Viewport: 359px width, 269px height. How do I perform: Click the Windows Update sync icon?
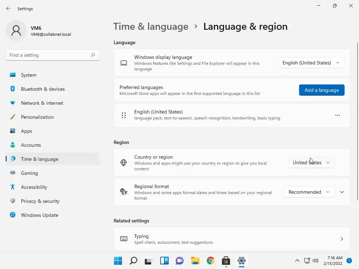[x=13, y=215]
